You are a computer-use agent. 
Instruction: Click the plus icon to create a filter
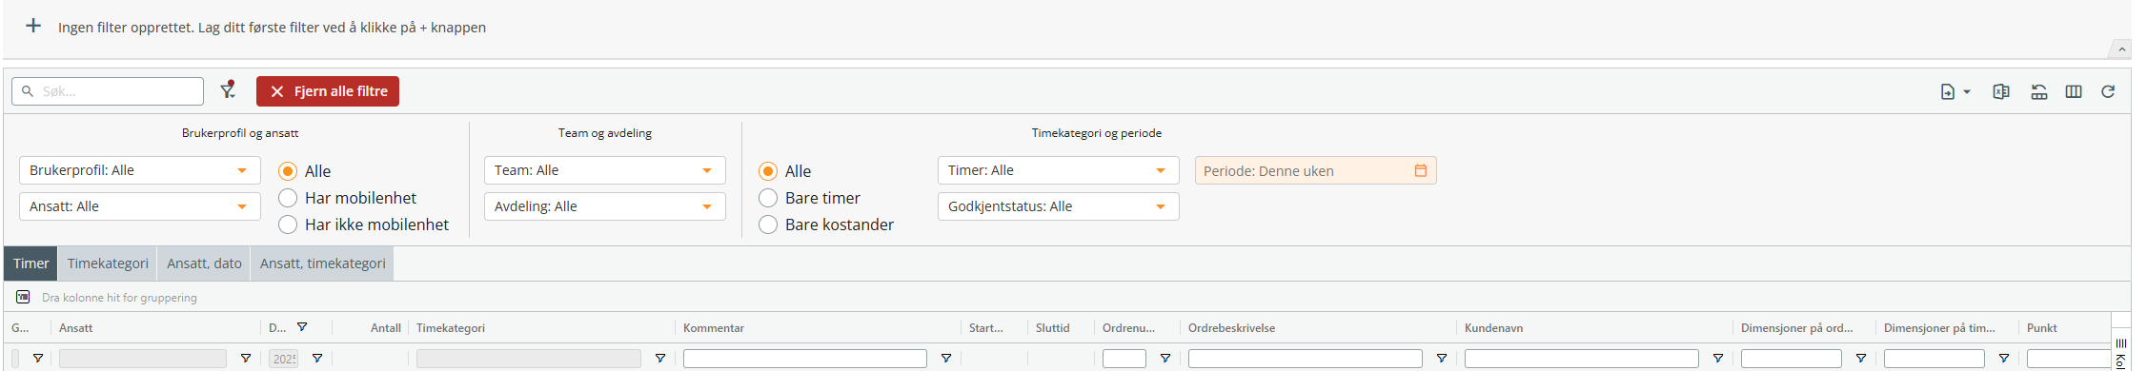pos(33,26)
